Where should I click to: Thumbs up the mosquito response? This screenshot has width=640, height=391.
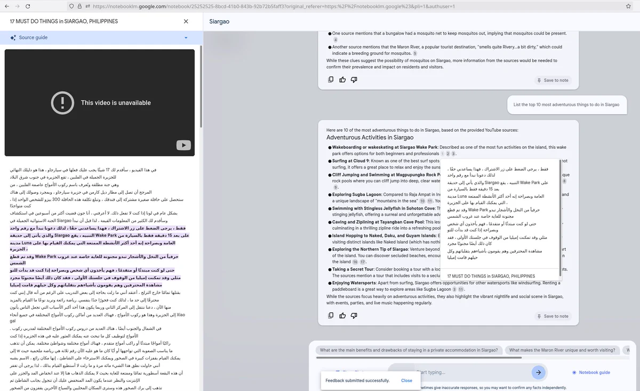342,80
